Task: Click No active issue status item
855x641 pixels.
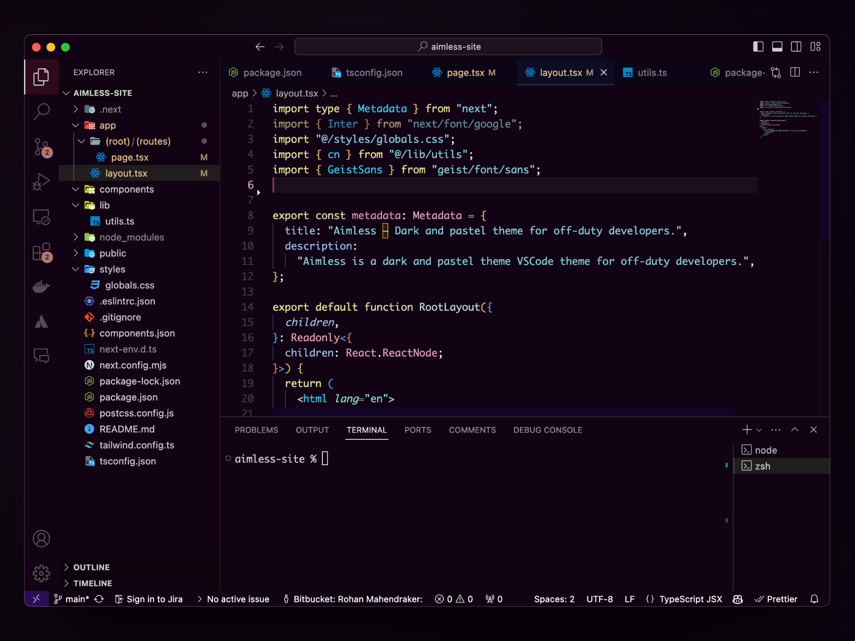Action: pyautogui.click(x=233, y=599)
